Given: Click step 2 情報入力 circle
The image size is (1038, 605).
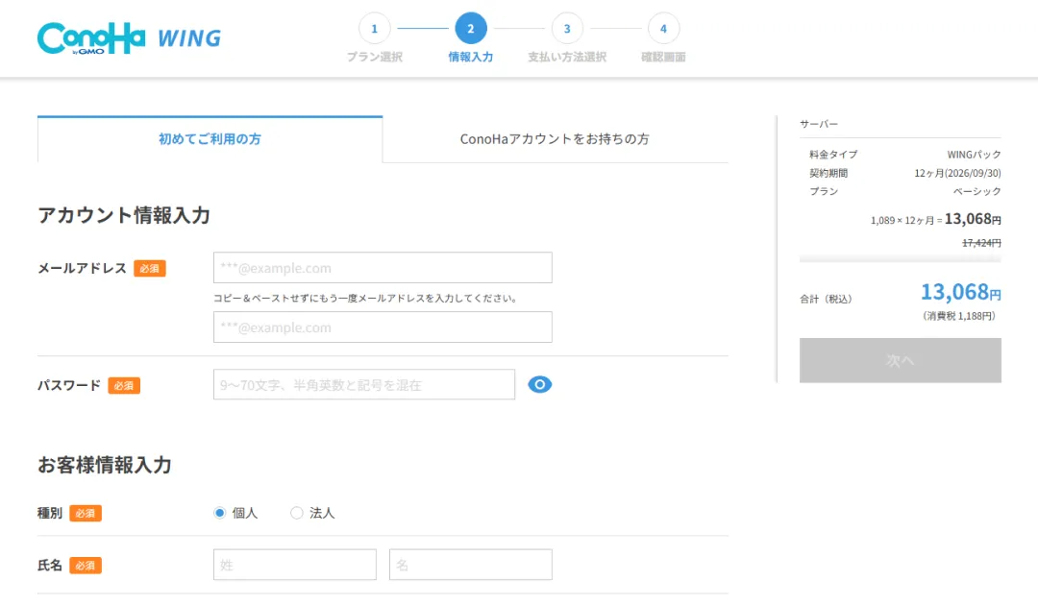Looking at the screenshot, I should click(471, 29).
